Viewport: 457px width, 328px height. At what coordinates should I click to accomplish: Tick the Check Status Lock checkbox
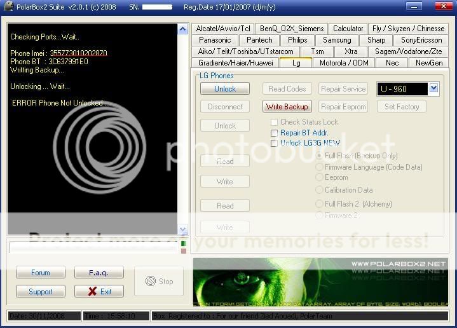point(274,122)
